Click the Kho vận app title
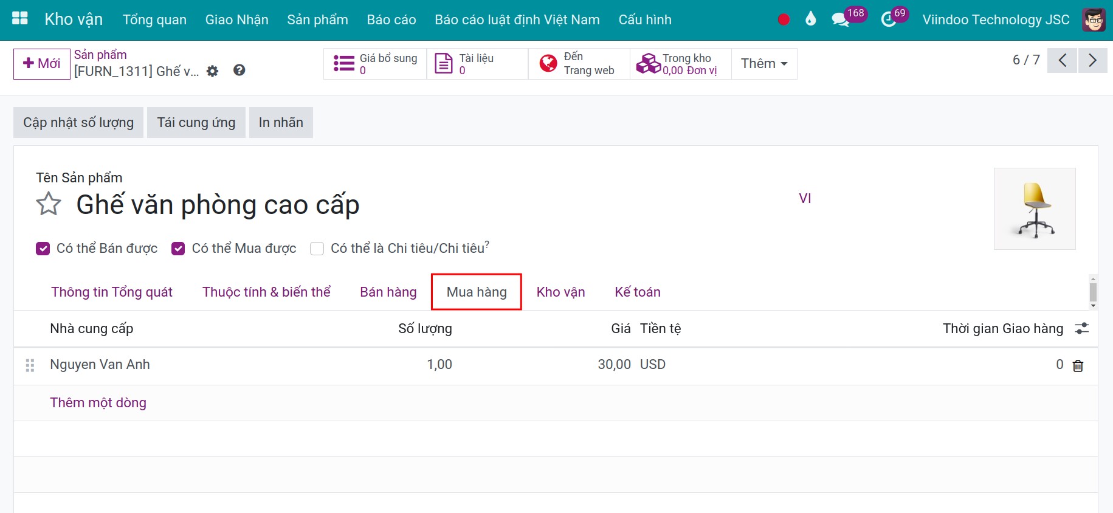This screenshot has width=1113, height=513. (74, 19)
